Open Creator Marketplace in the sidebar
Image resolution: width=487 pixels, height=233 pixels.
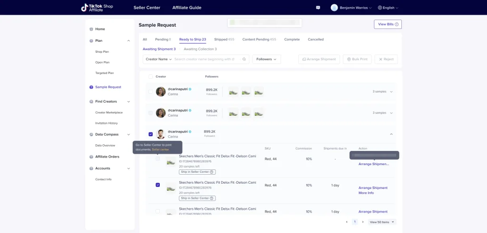(109, 112)
